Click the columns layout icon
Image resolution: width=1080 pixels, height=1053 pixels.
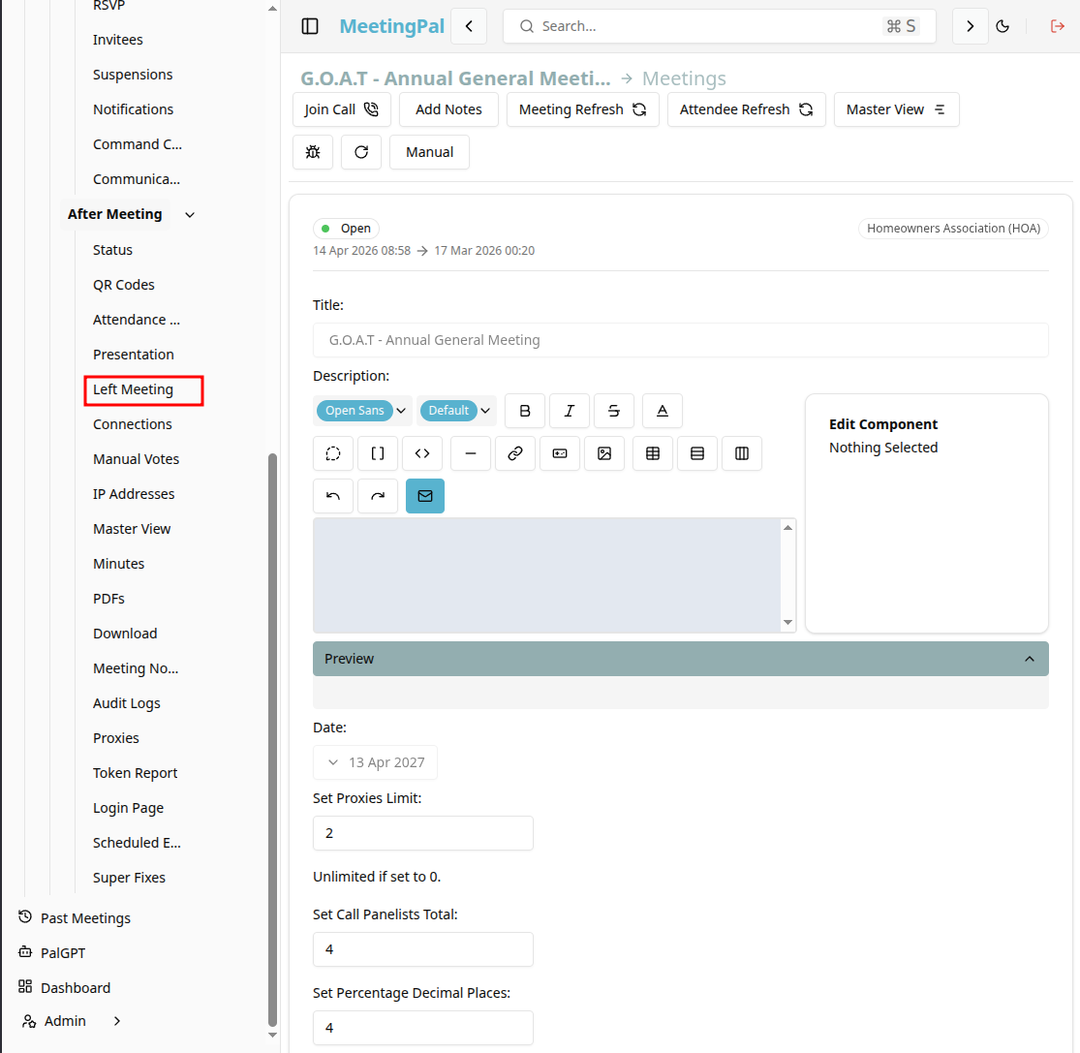(742, 453)
